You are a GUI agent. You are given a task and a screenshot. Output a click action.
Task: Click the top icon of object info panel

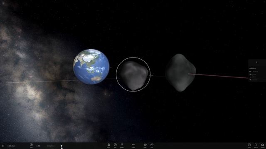256,62
